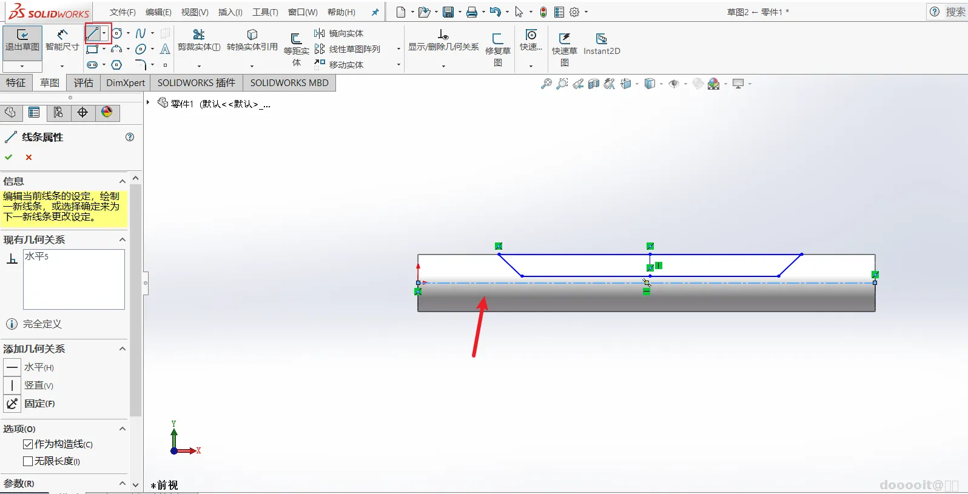The height and width of the screenshot is (494, 968).
Task: Select 水平5 in existing relations list
Action: tap(36, 256)
